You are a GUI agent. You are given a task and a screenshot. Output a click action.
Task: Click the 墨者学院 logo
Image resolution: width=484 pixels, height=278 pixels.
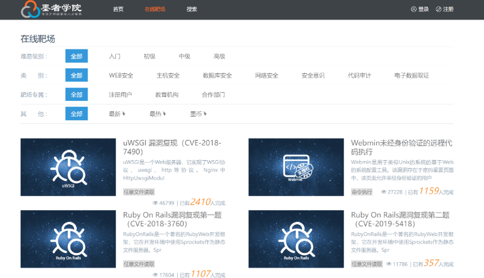point(51,9)
